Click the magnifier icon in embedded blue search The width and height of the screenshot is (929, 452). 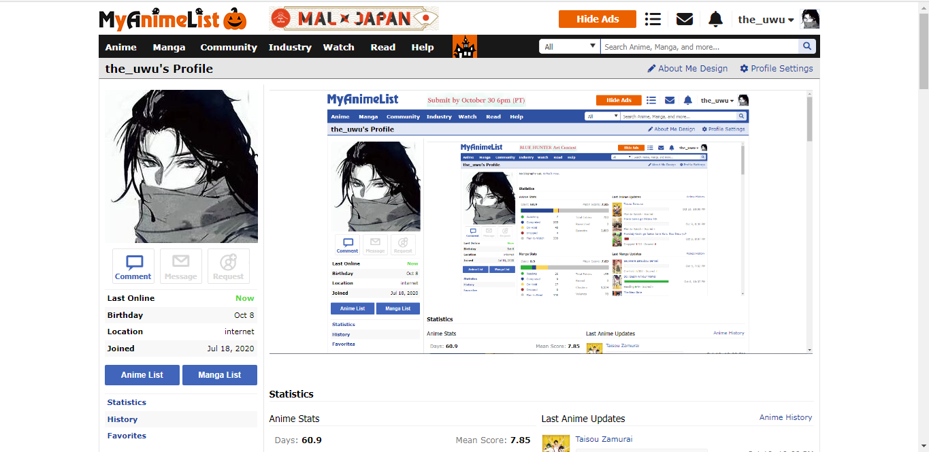tap(742, 116)
